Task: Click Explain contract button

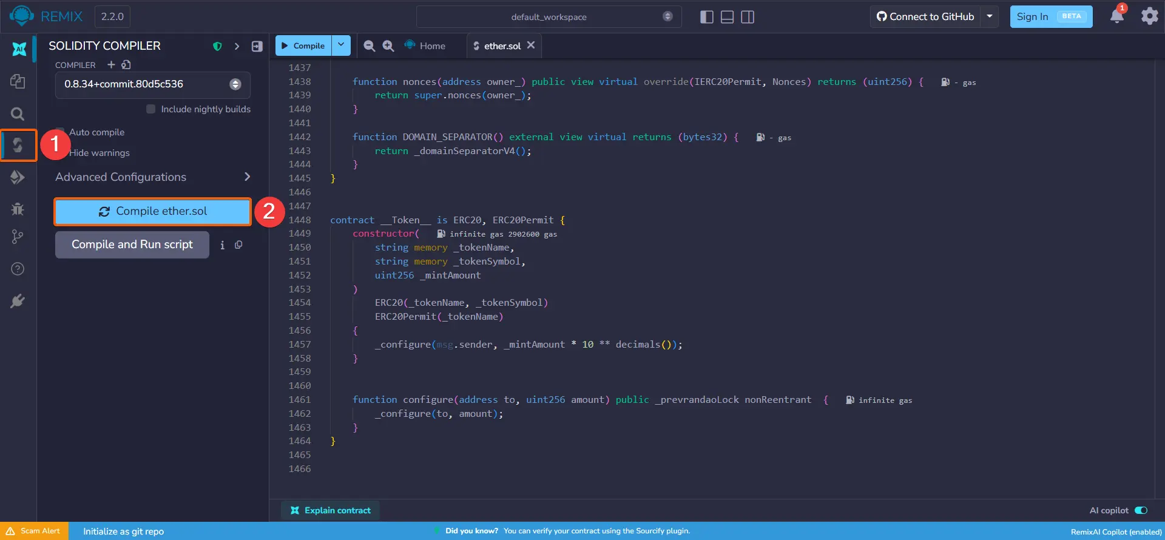Action: pyautogui.click(x=331, y=510)
